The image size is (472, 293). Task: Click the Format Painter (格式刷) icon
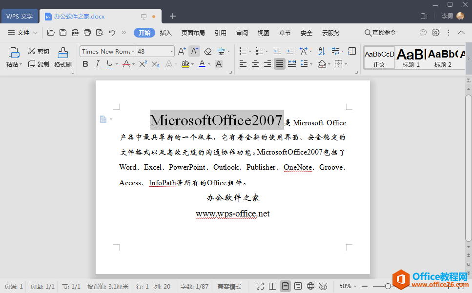click(x=62, y=57)
